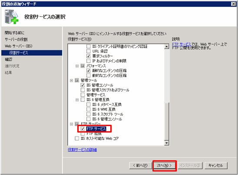The width and height of the screenshot is (238, 175).
Task: Click the role list scroll down arrow
Action: (x=167, y=143)
